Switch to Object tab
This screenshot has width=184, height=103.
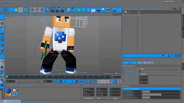point(142,63)
